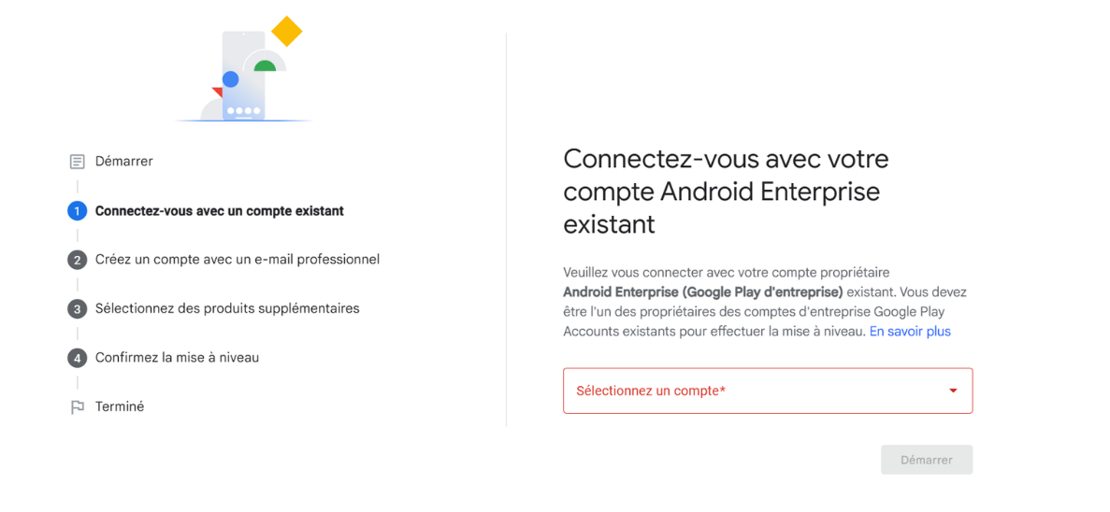Click the yellow diamond shape in illustration

[286, 31]
